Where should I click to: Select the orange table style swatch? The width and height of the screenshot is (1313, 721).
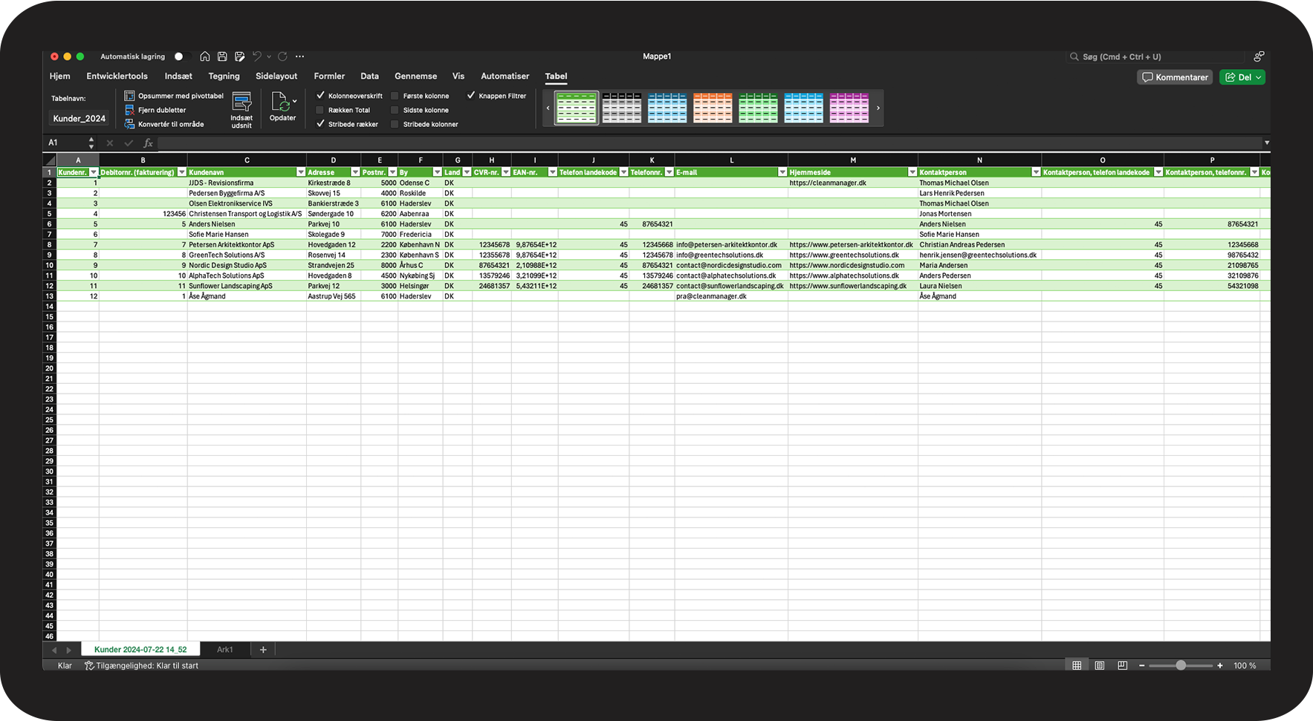713,108
